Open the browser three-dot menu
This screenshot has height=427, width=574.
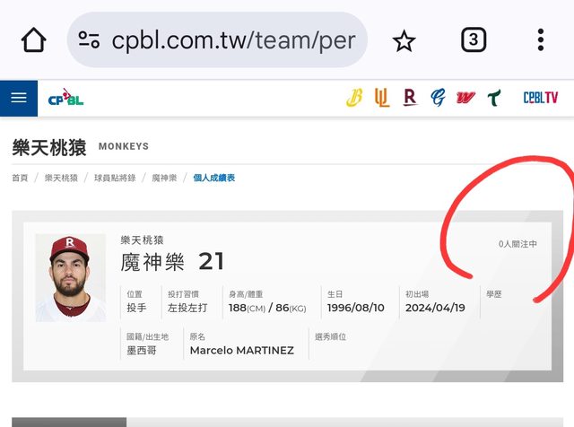541,39
